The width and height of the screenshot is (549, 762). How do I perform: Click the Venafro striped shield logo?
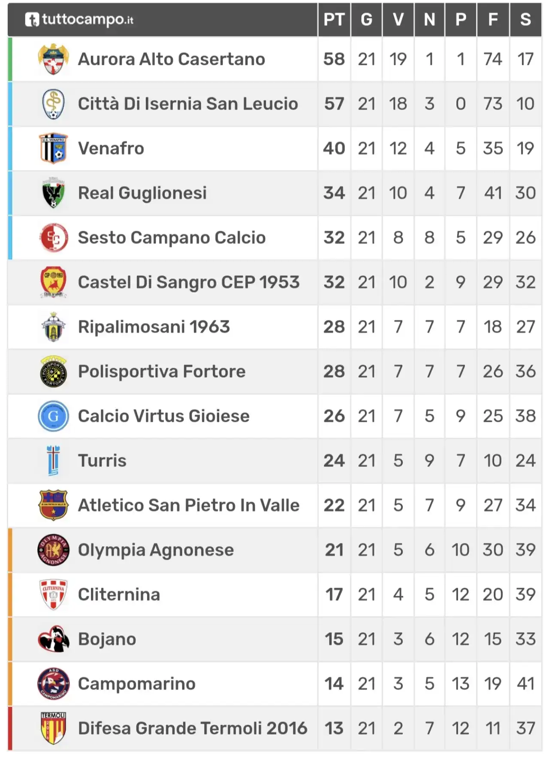coord(53,149)
